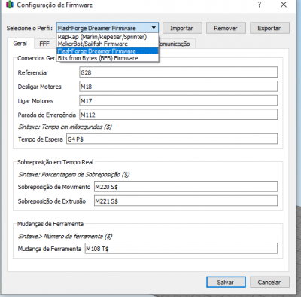Click the Mudanças de Ferramenta group label
This screenshot has height=297, width=301.
click(50, 224)
